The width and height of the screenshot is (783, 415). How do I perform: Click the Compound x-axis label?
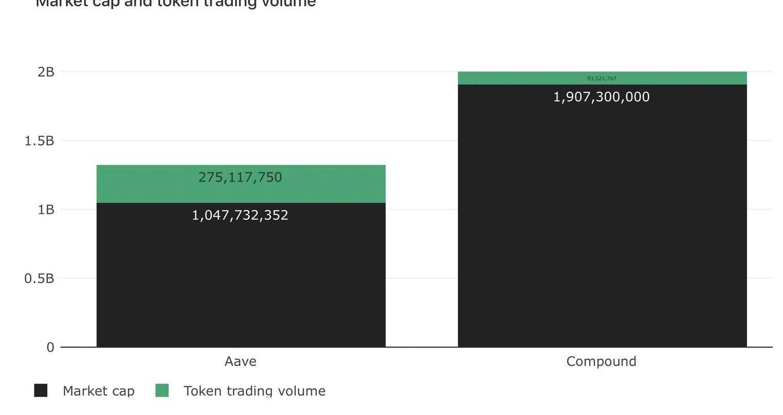[601, 361]
